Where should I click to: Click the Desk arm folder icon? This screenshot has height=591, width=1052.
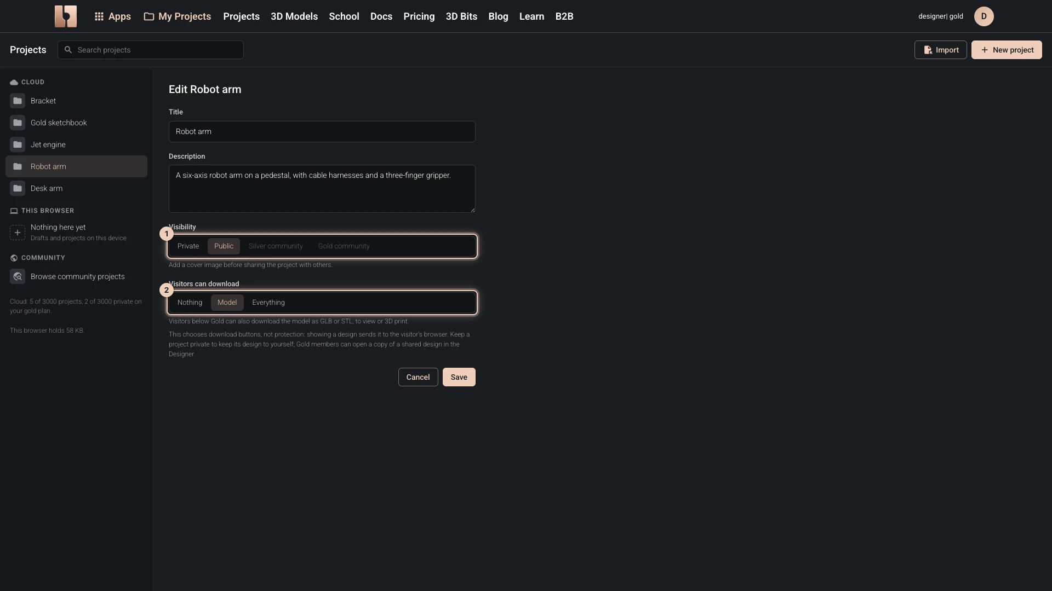(x=18, y=188)
